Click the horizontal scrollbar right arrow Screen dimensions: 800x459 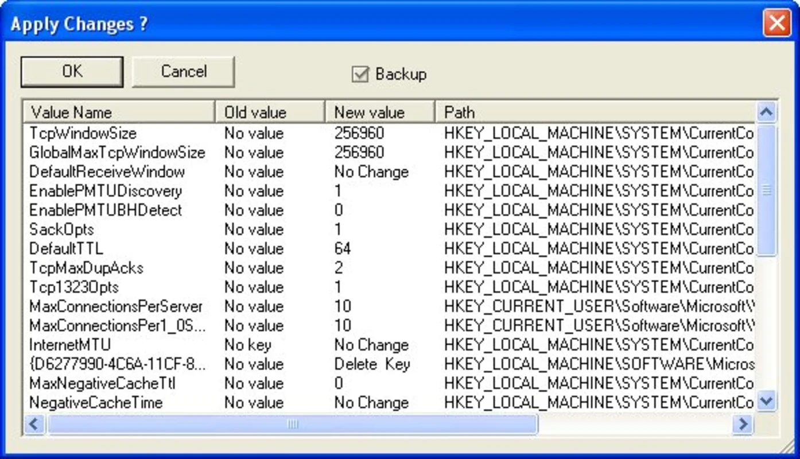(x=743, y=424)
